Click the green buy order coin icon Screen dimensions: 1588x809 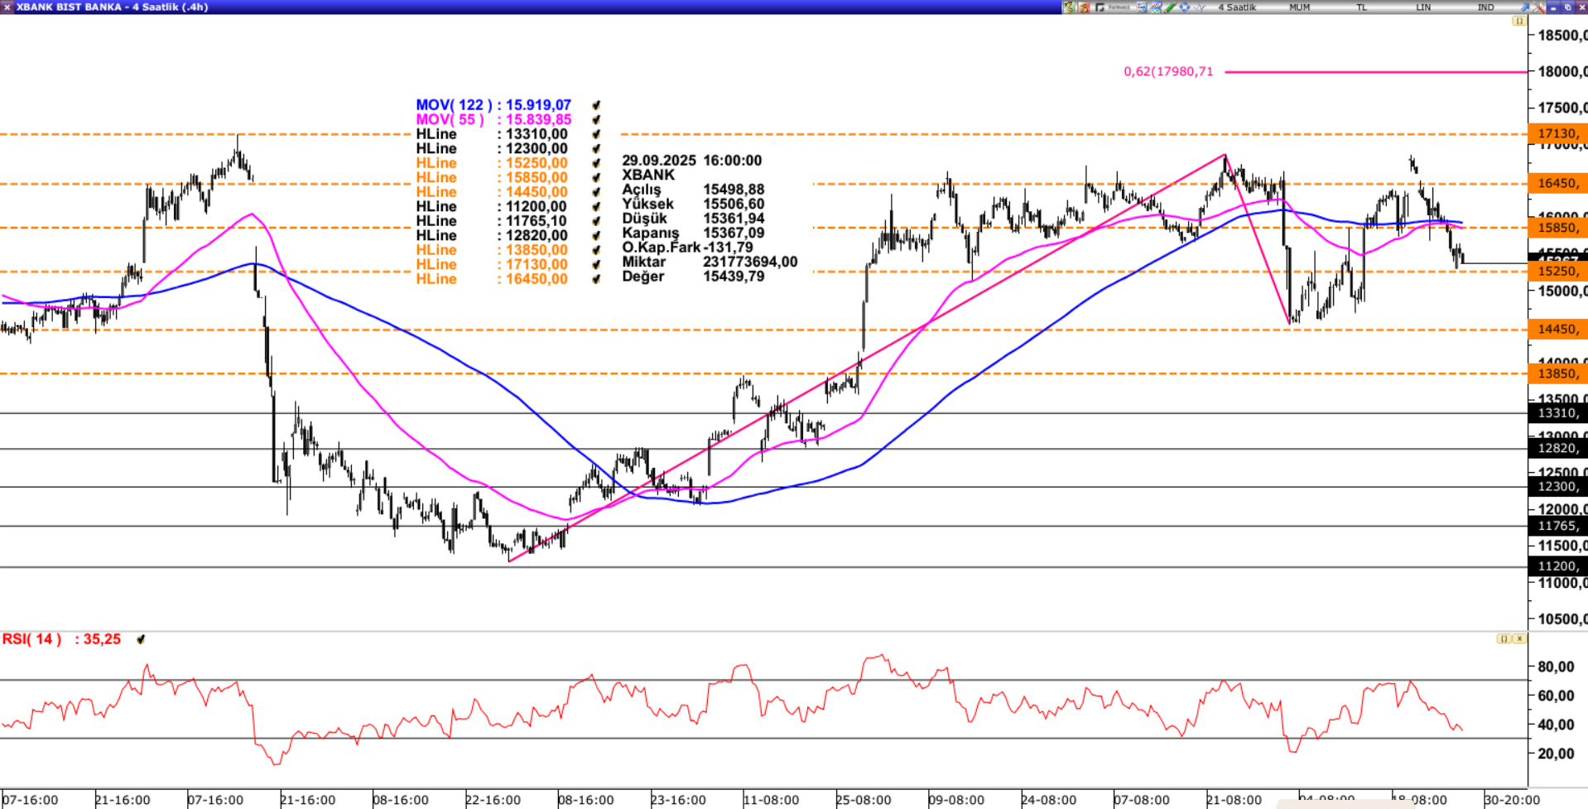click(1069, 7)
